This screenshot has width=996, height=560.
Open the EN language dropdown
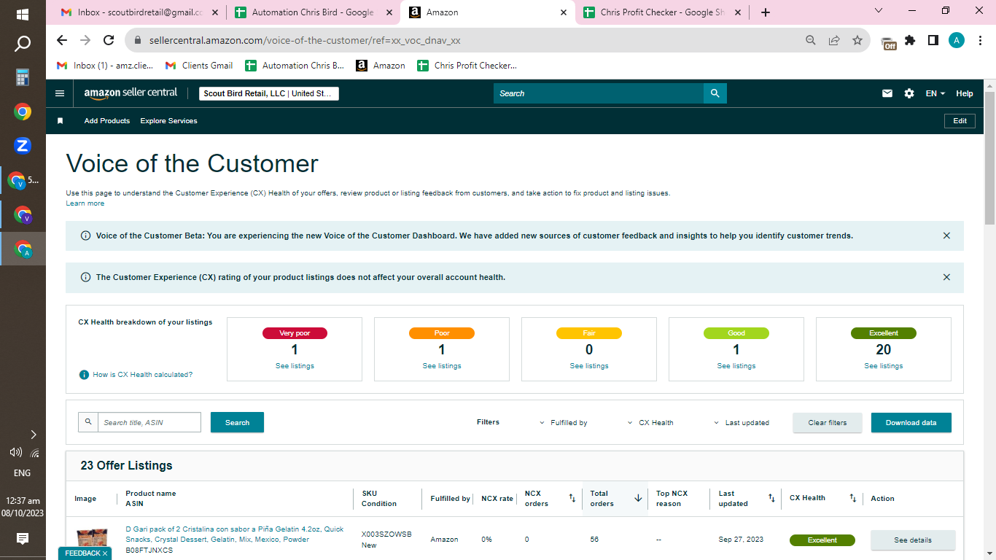(935, 93)
